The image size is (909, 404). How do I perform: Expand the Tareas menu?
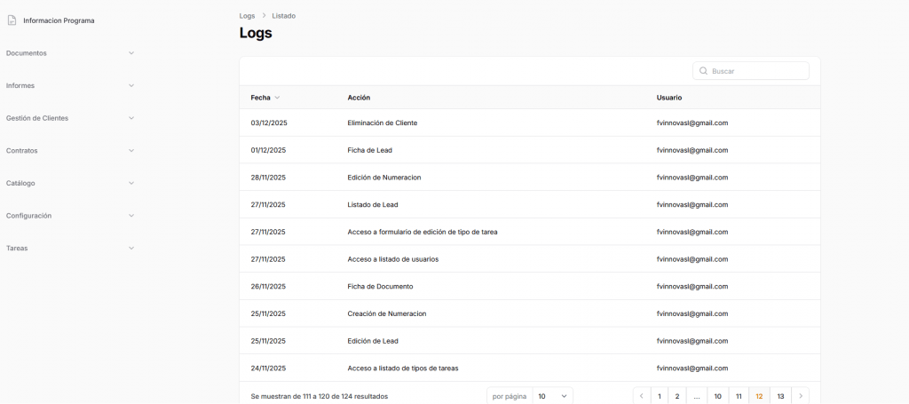click(x=131, y=249)
